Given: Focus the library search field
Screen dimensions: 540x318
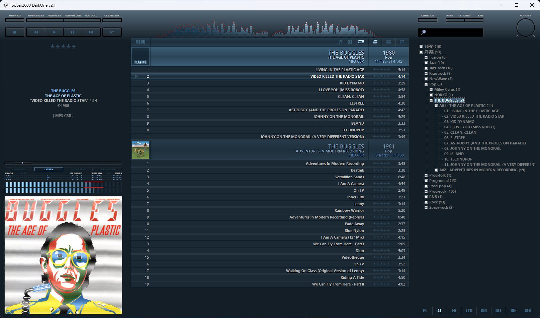Looking at the screenshot, I should (451, 32).
